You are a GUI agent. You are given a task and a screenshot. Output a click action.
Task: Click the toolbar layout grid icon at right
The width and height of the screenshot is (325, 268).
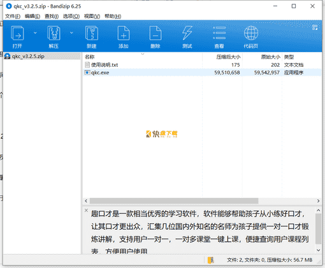click(x=315, y=27)
